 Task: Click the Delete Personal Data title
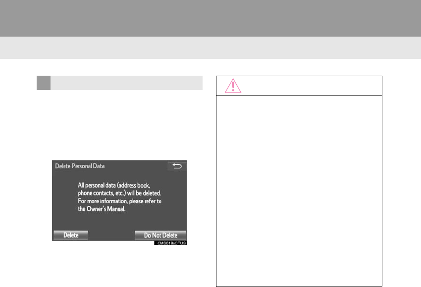[80, 166]
